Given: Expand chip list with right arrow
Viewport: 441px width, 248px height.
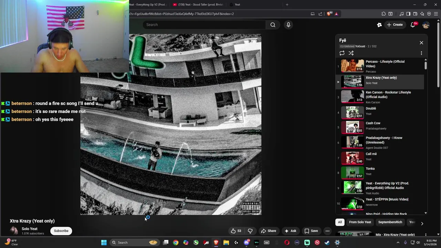Looking at the screenshot, I should point(422,224).
